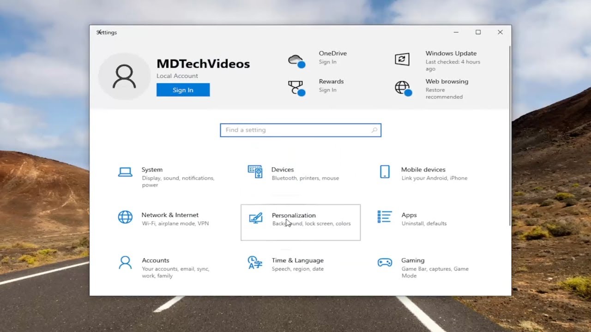Open Time & Language label
This screenshot has height=332, width=591.
[298, 261]
